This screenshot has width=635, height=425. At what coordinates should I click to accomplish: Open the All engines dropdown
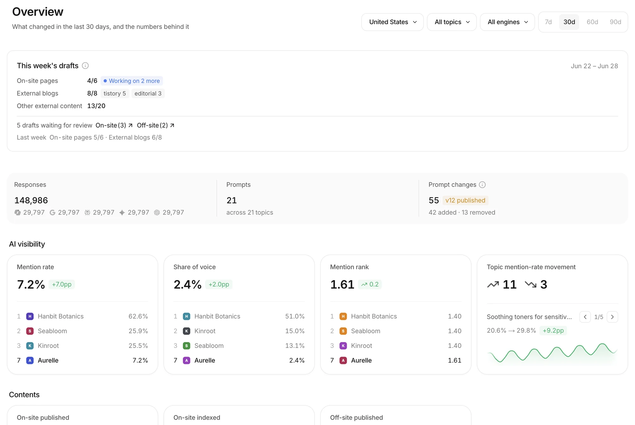tap(507, 22)
